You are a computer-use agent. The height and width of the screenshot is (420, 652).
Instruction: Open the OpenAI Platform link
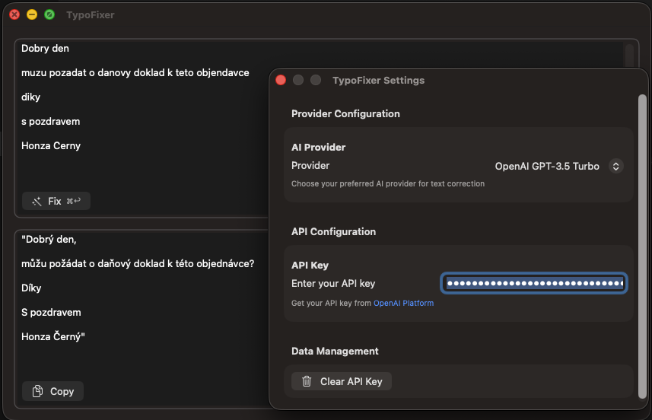click(403, 303)
